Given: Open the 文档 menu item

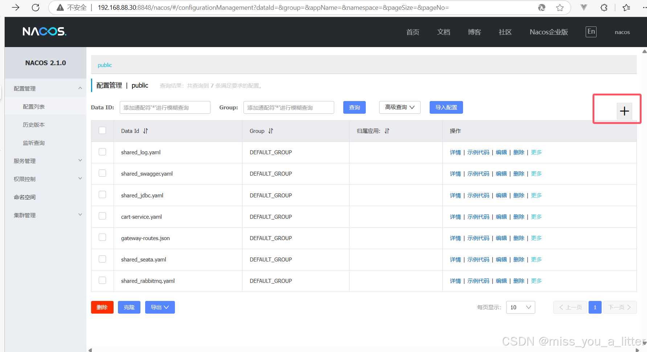Looking at the screenshot, I should [x=443, y=32].
